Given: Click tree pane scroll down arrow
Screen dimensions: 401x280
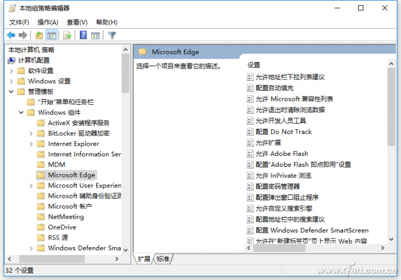Looking at the screenshot, I should (x=125, y=250).
